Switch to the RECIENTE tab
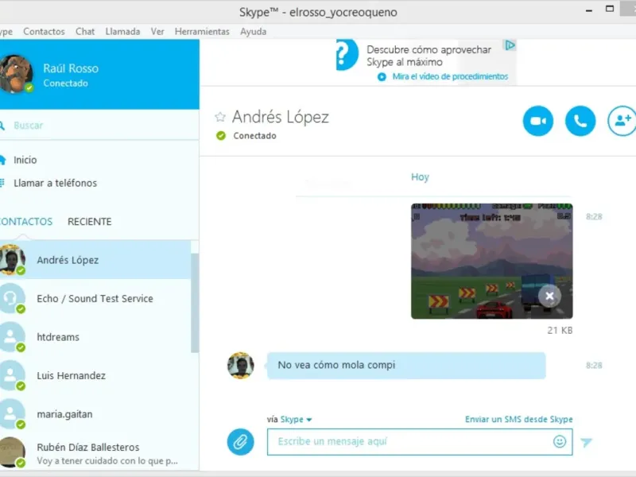The width and height of the screenshot is (636, 477). click(x=90, y=222)
